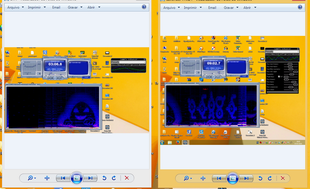Open the zoom magnifier in left viewer
This screenshot has height=189, width=310.
tap(31, 178)
